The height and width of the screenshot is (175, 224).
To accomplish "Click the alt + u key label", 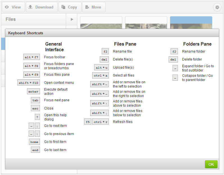I will [101, 67].
